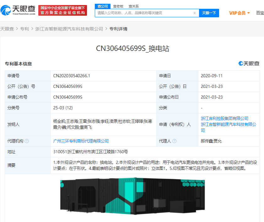
Task: Select the 查公司 search tab
Action: click(x=103, y=6)
